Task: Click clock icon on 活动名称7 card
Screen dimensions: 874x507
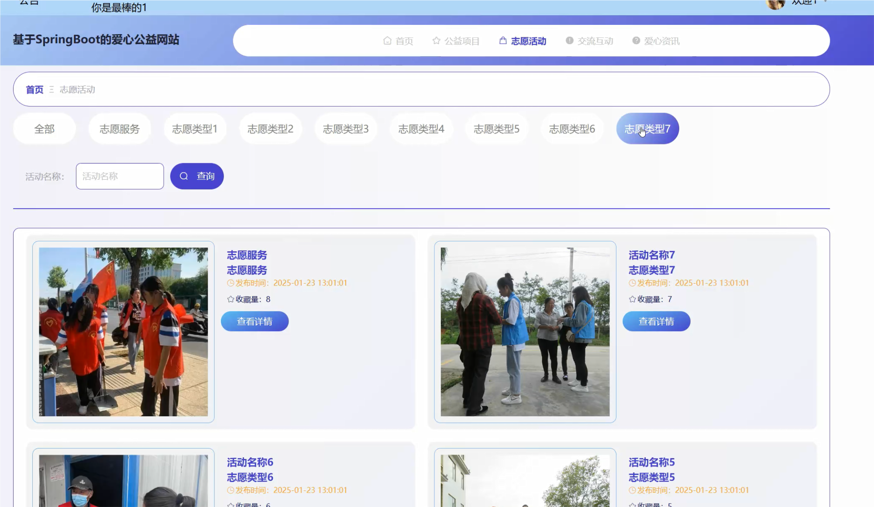Action: pyautogui.click(x=632, y=283)
